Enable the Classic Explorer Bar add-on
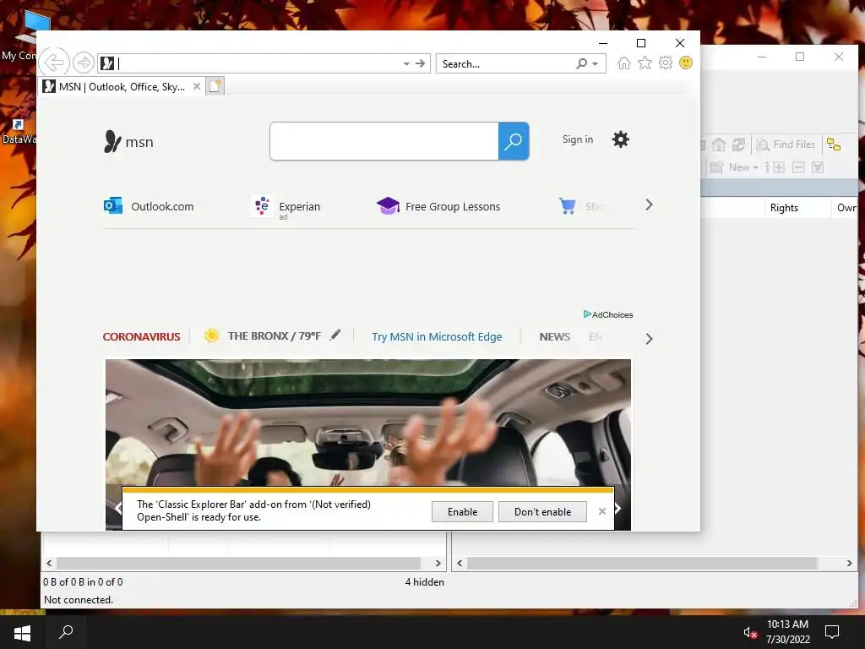865x649 pixels. pyautogui.click(x=462, y=511)
